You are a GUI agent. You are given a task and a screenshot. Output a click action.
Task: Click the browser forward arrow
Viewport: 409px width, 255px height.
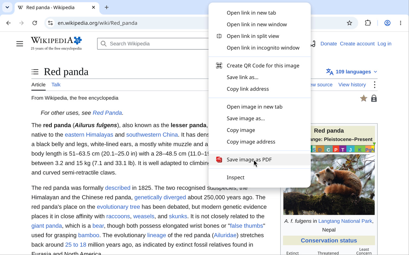[21, 23]
